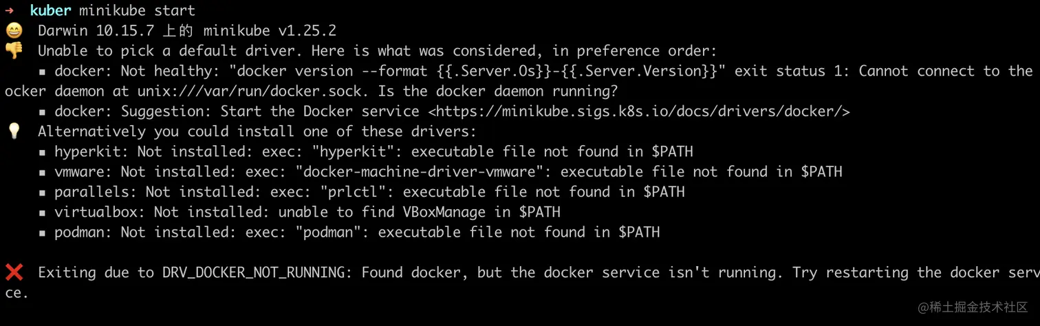1040x326 pixels.
Task: Click the kuber directory name in prompt
Action: [50, 11]
